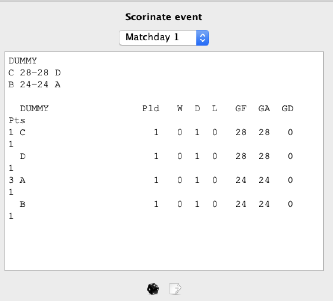
Task: Click the dice randomizer below the results
Action: pos(153,289)
